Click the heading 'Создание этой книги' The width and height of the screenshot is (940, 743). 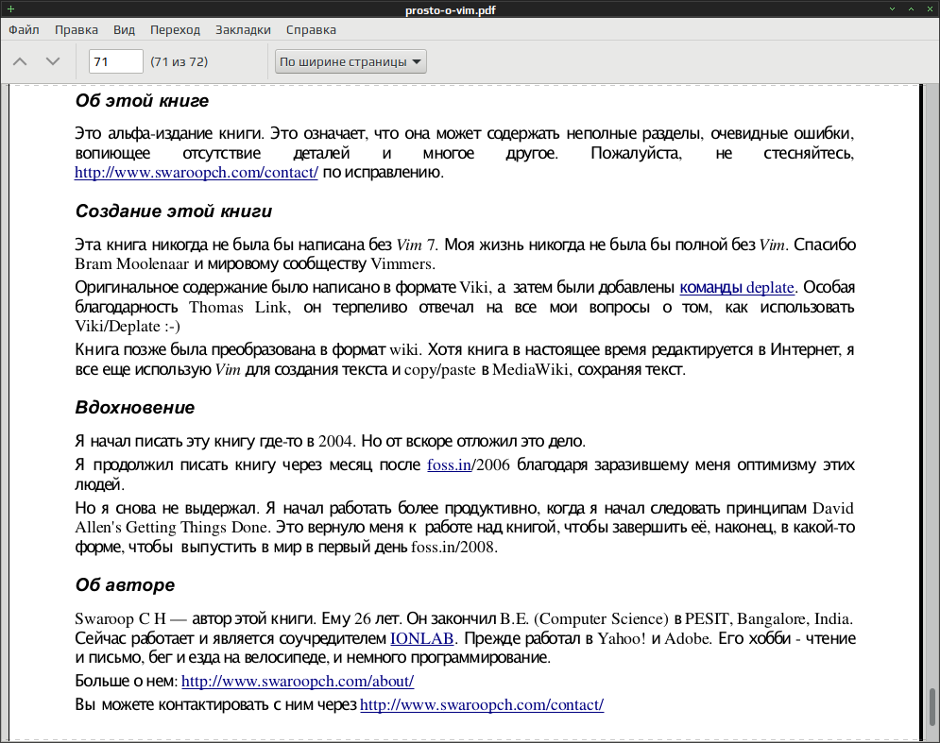pos(174,211)
